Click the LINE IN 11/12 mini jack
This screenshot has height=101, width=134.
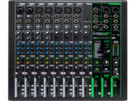87,19
